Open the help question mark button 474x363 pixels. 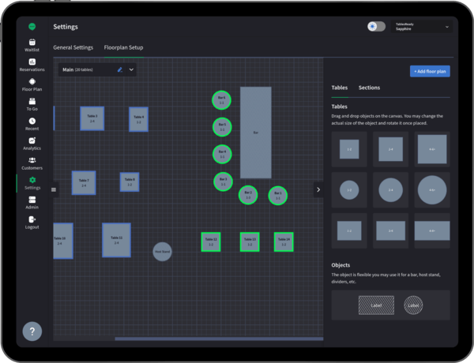(32, 331)
